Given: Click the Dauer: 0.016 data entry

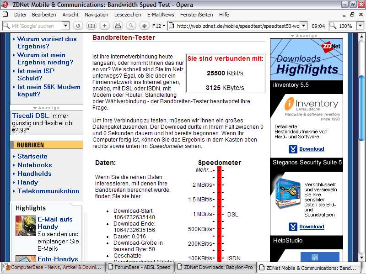Looking at the screenshot, I should click(129, 236).
